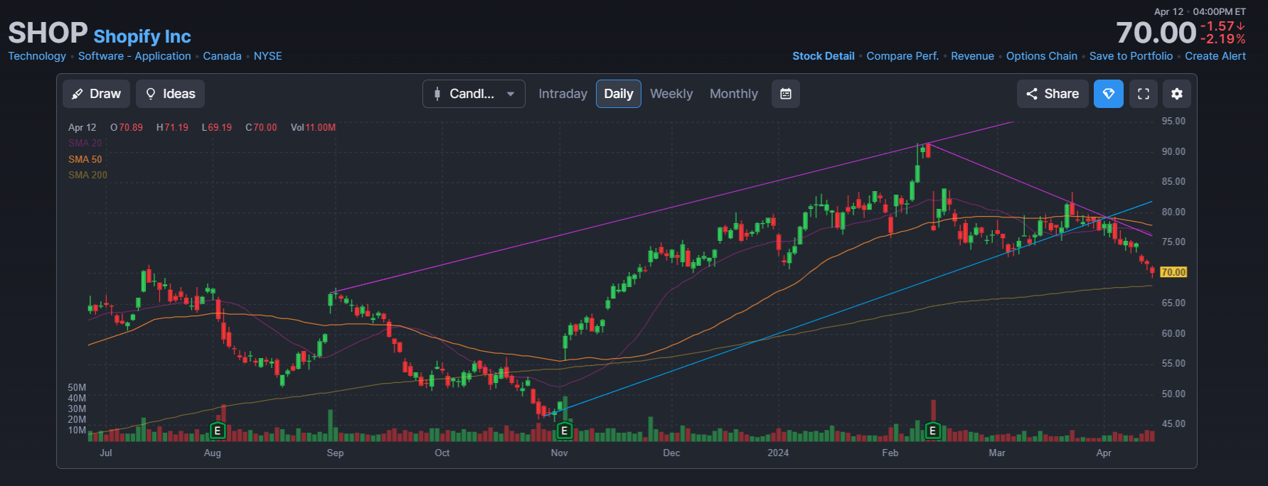Click the Apr 12 date in chart legend
Image resolution: width=1268 pixels, height=486 pixels.
[82, 128]
